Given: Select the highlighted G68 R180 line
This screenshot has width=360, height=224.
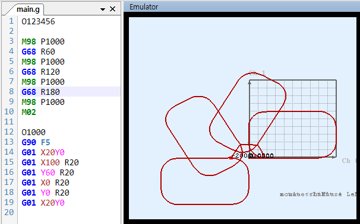Looking at the screenshot, I should pos(70,92).
